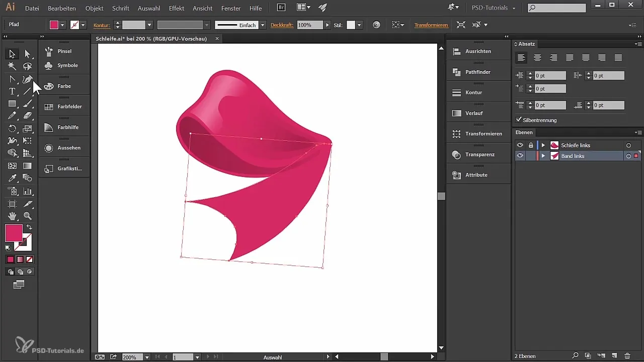Select the Line Segment tool
644x362 pixels.
(28, 92)
